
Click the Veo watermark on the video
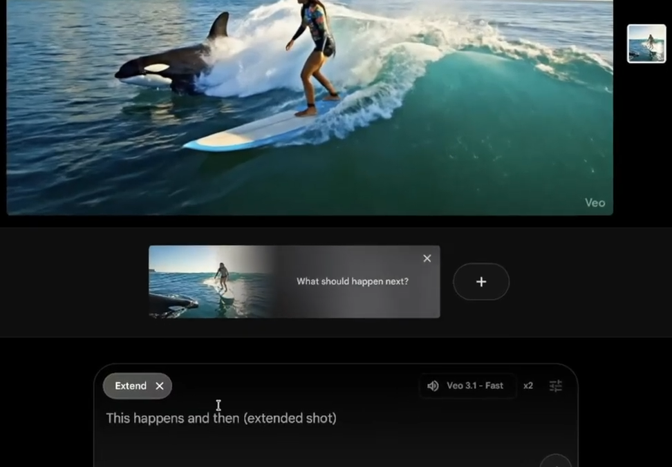coord(595,202)
